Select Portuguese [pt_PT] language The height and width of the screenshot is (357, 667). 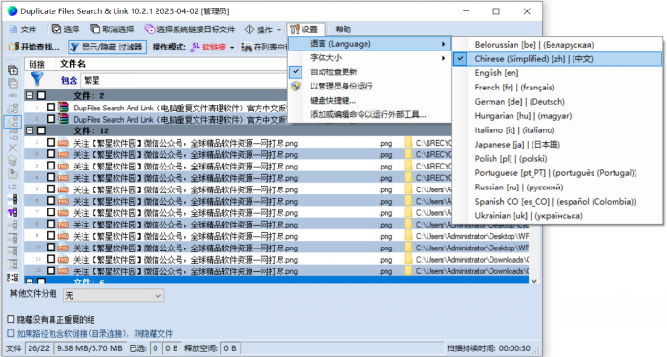(x=557, y=173)
